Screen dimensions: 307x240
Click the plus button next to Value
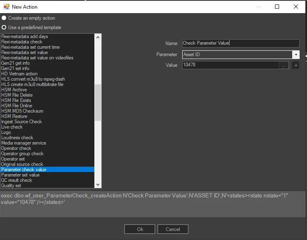tap(296, 65)
